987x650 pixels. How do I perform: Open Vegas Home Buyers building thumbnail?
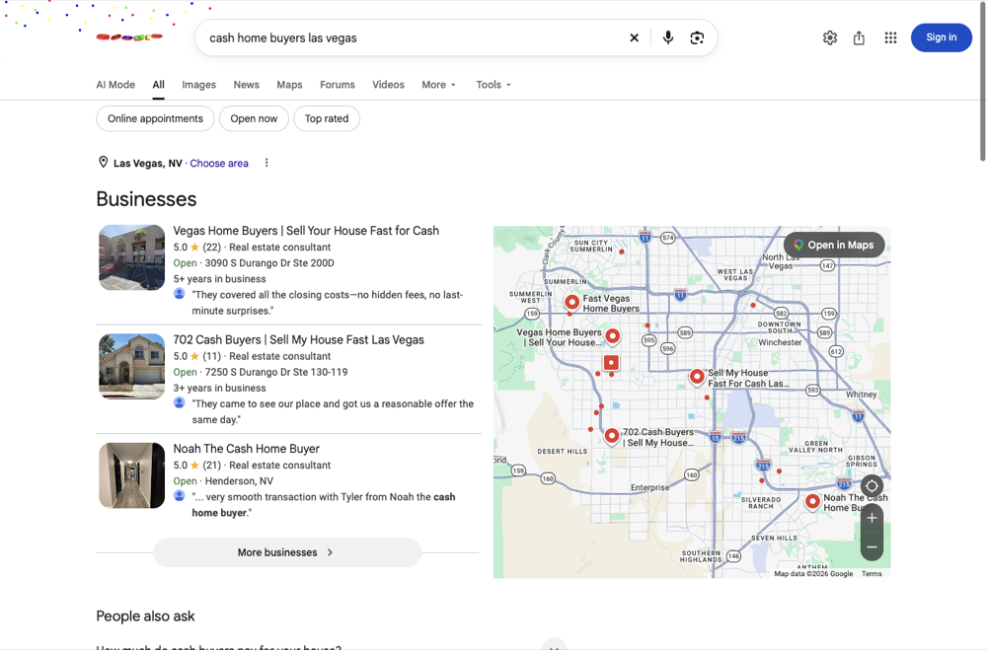[131, 257]
